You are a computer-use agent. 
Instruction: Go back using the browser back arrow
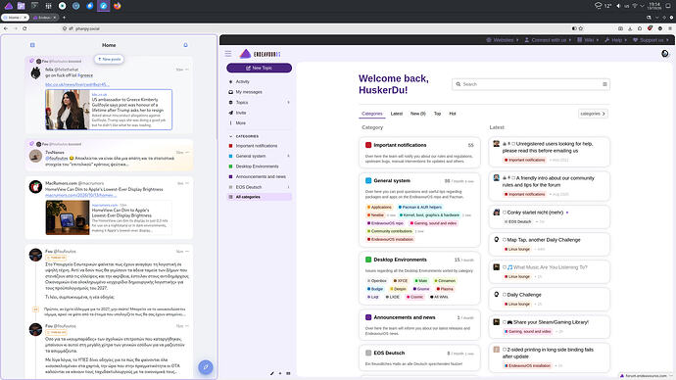[x=6, y=28]
